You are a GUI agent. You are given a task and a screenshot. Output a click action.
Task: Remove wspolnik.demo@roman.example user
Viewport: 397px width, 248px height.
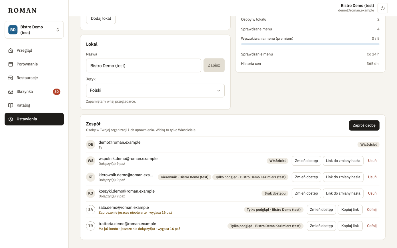tap(372, 161)
